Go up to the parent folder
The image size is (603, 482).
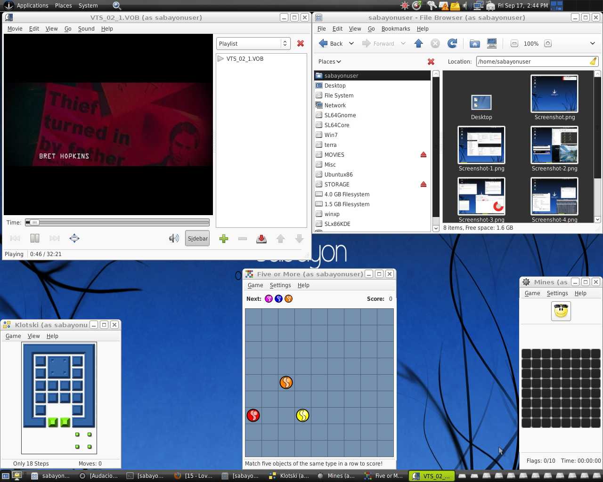click(418, 43)
